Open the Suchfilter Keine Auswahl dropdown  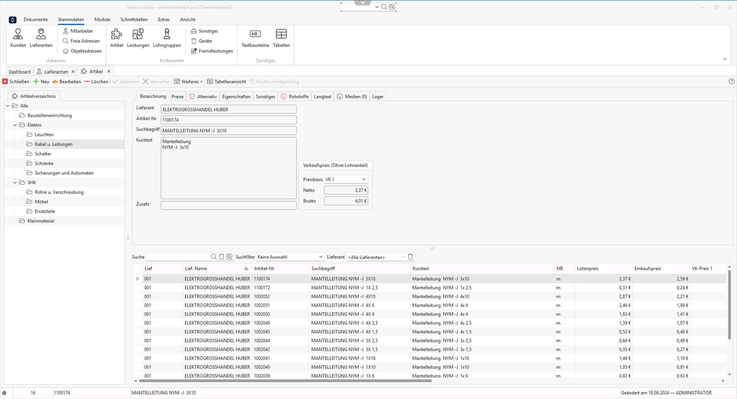[x=290, y=257]
